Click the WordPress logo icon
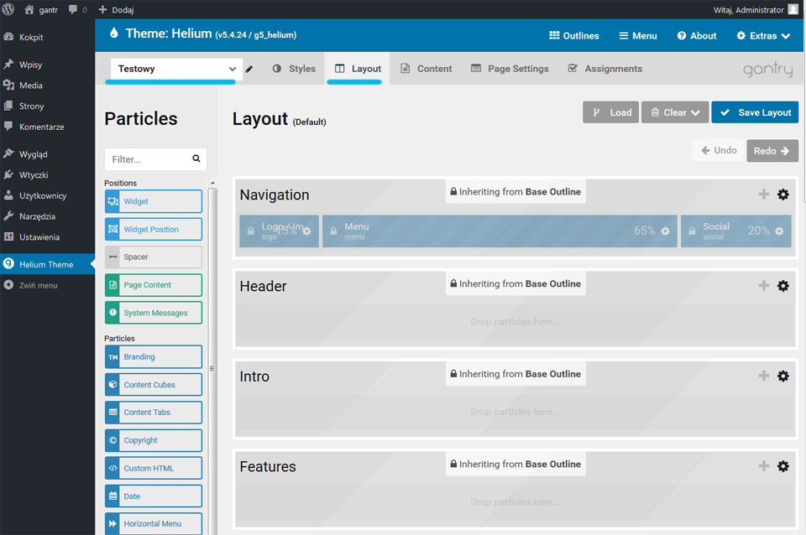Viewport: 806px width, 535px height. click(8, 9)
